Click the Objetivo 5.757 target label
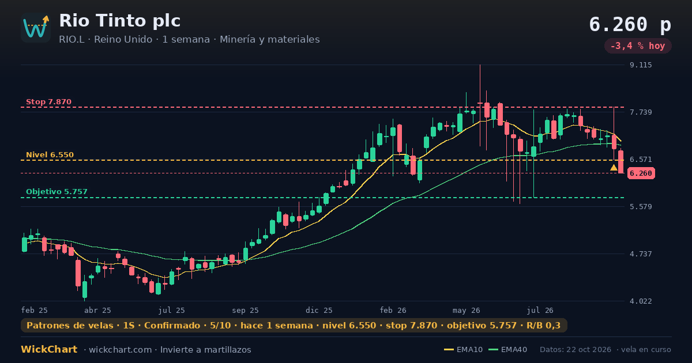This screenshot has width=692, height=363. [x=57, y=192]
